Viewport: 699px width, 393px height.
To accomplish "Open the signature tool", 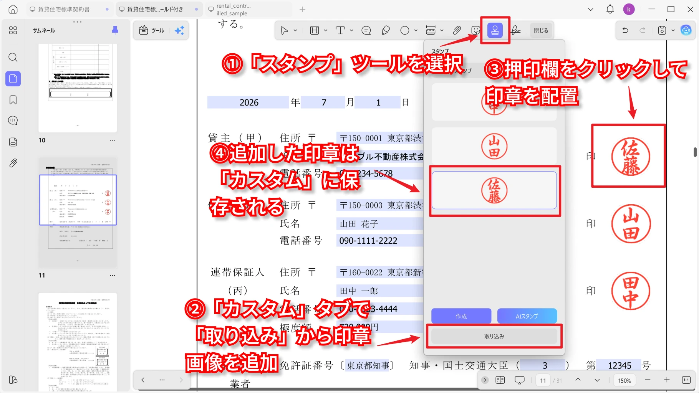I will [516, 30].
